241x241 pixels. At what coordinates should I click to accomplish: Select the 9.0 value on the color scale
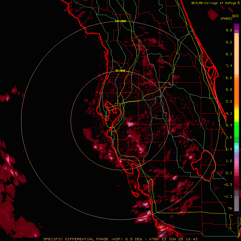[x=229, y=42]
